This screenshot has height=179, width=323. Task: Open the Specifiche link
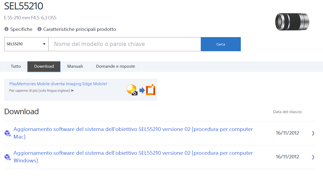(x=21, y=29)
